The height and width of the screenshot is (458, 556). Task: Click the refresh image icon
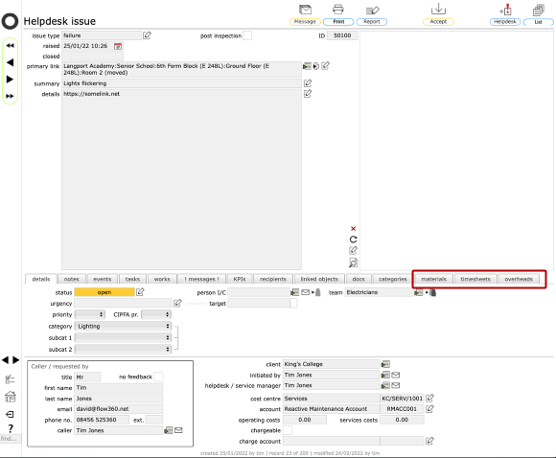pos(353,240)
